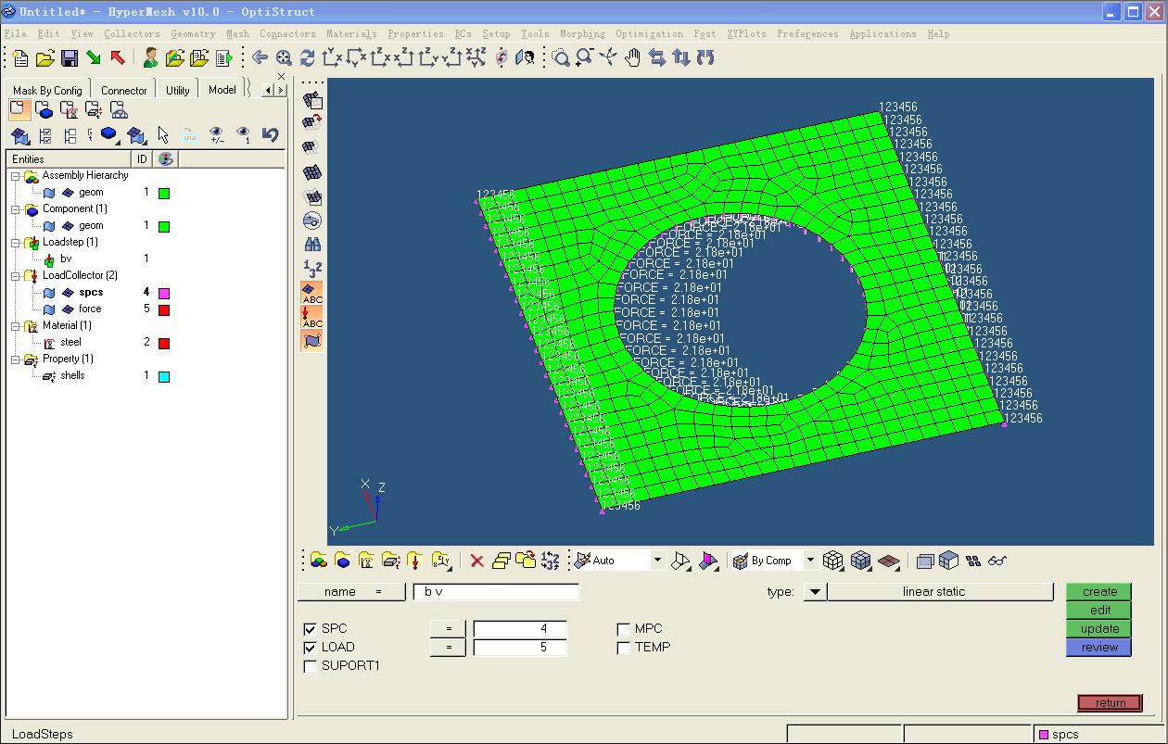Click the numbers 1-3-2 icon in vertical toolbar
1168x744 pixels.
pyautogui.click(x=312, y=270)
